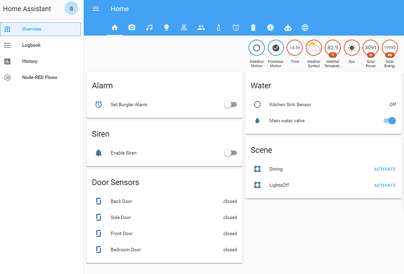404x274 pixels.
Task: Click the Frontdoor Motion badge
Action: [275, 48]
